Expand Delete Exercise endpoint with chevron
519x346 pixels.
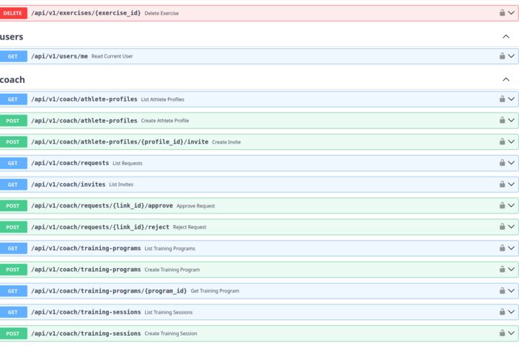pyautogui.click(x=511, y=13)
